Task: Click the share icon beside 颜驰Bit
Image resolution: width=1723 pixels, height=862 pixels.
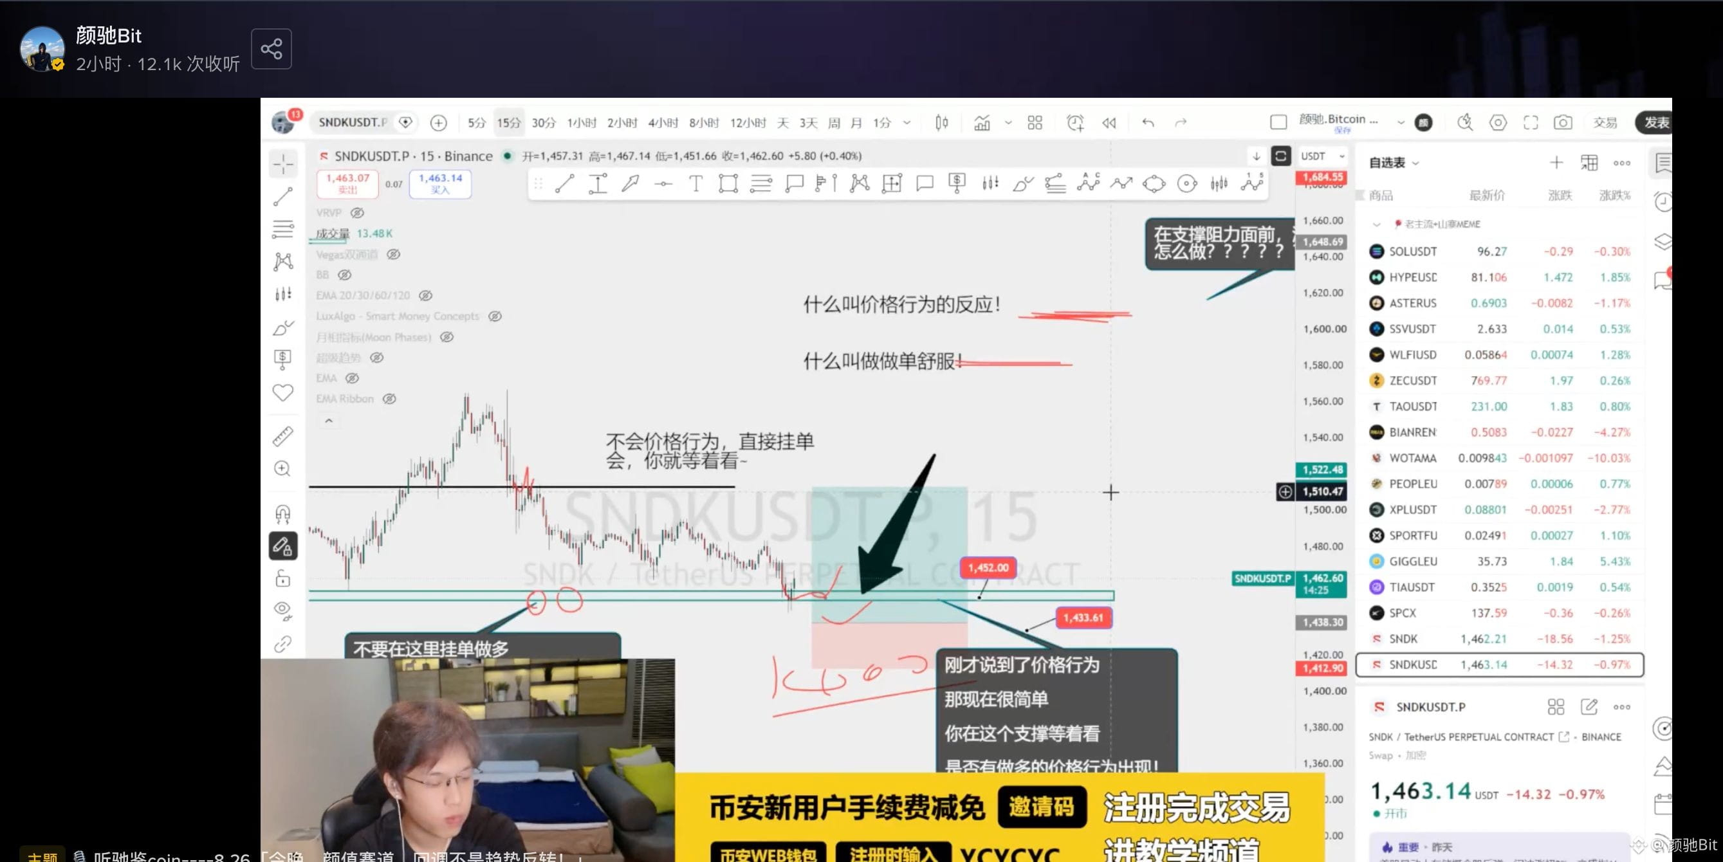Action: (x=272, y=49)
